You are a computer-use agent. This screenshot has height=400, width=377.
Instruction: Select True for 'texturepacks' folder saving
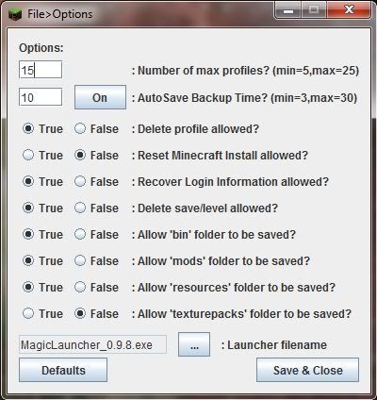click(x=28, y=313)
